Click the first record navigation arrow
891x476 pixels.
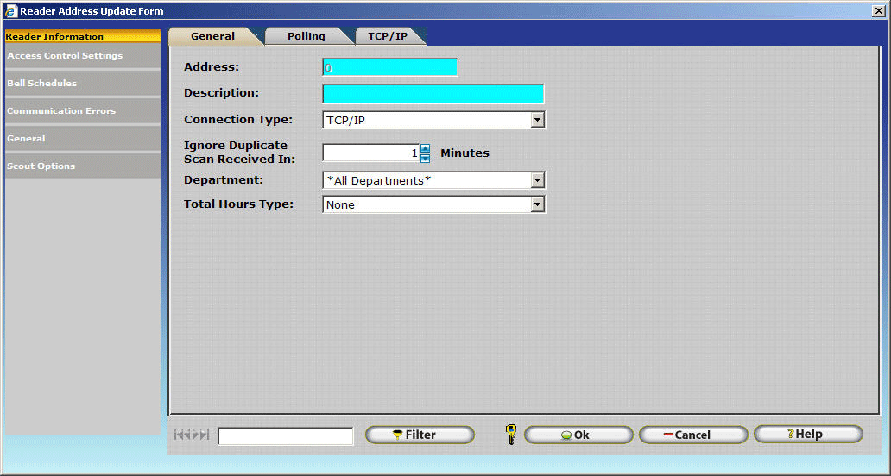tap(178, 435)
